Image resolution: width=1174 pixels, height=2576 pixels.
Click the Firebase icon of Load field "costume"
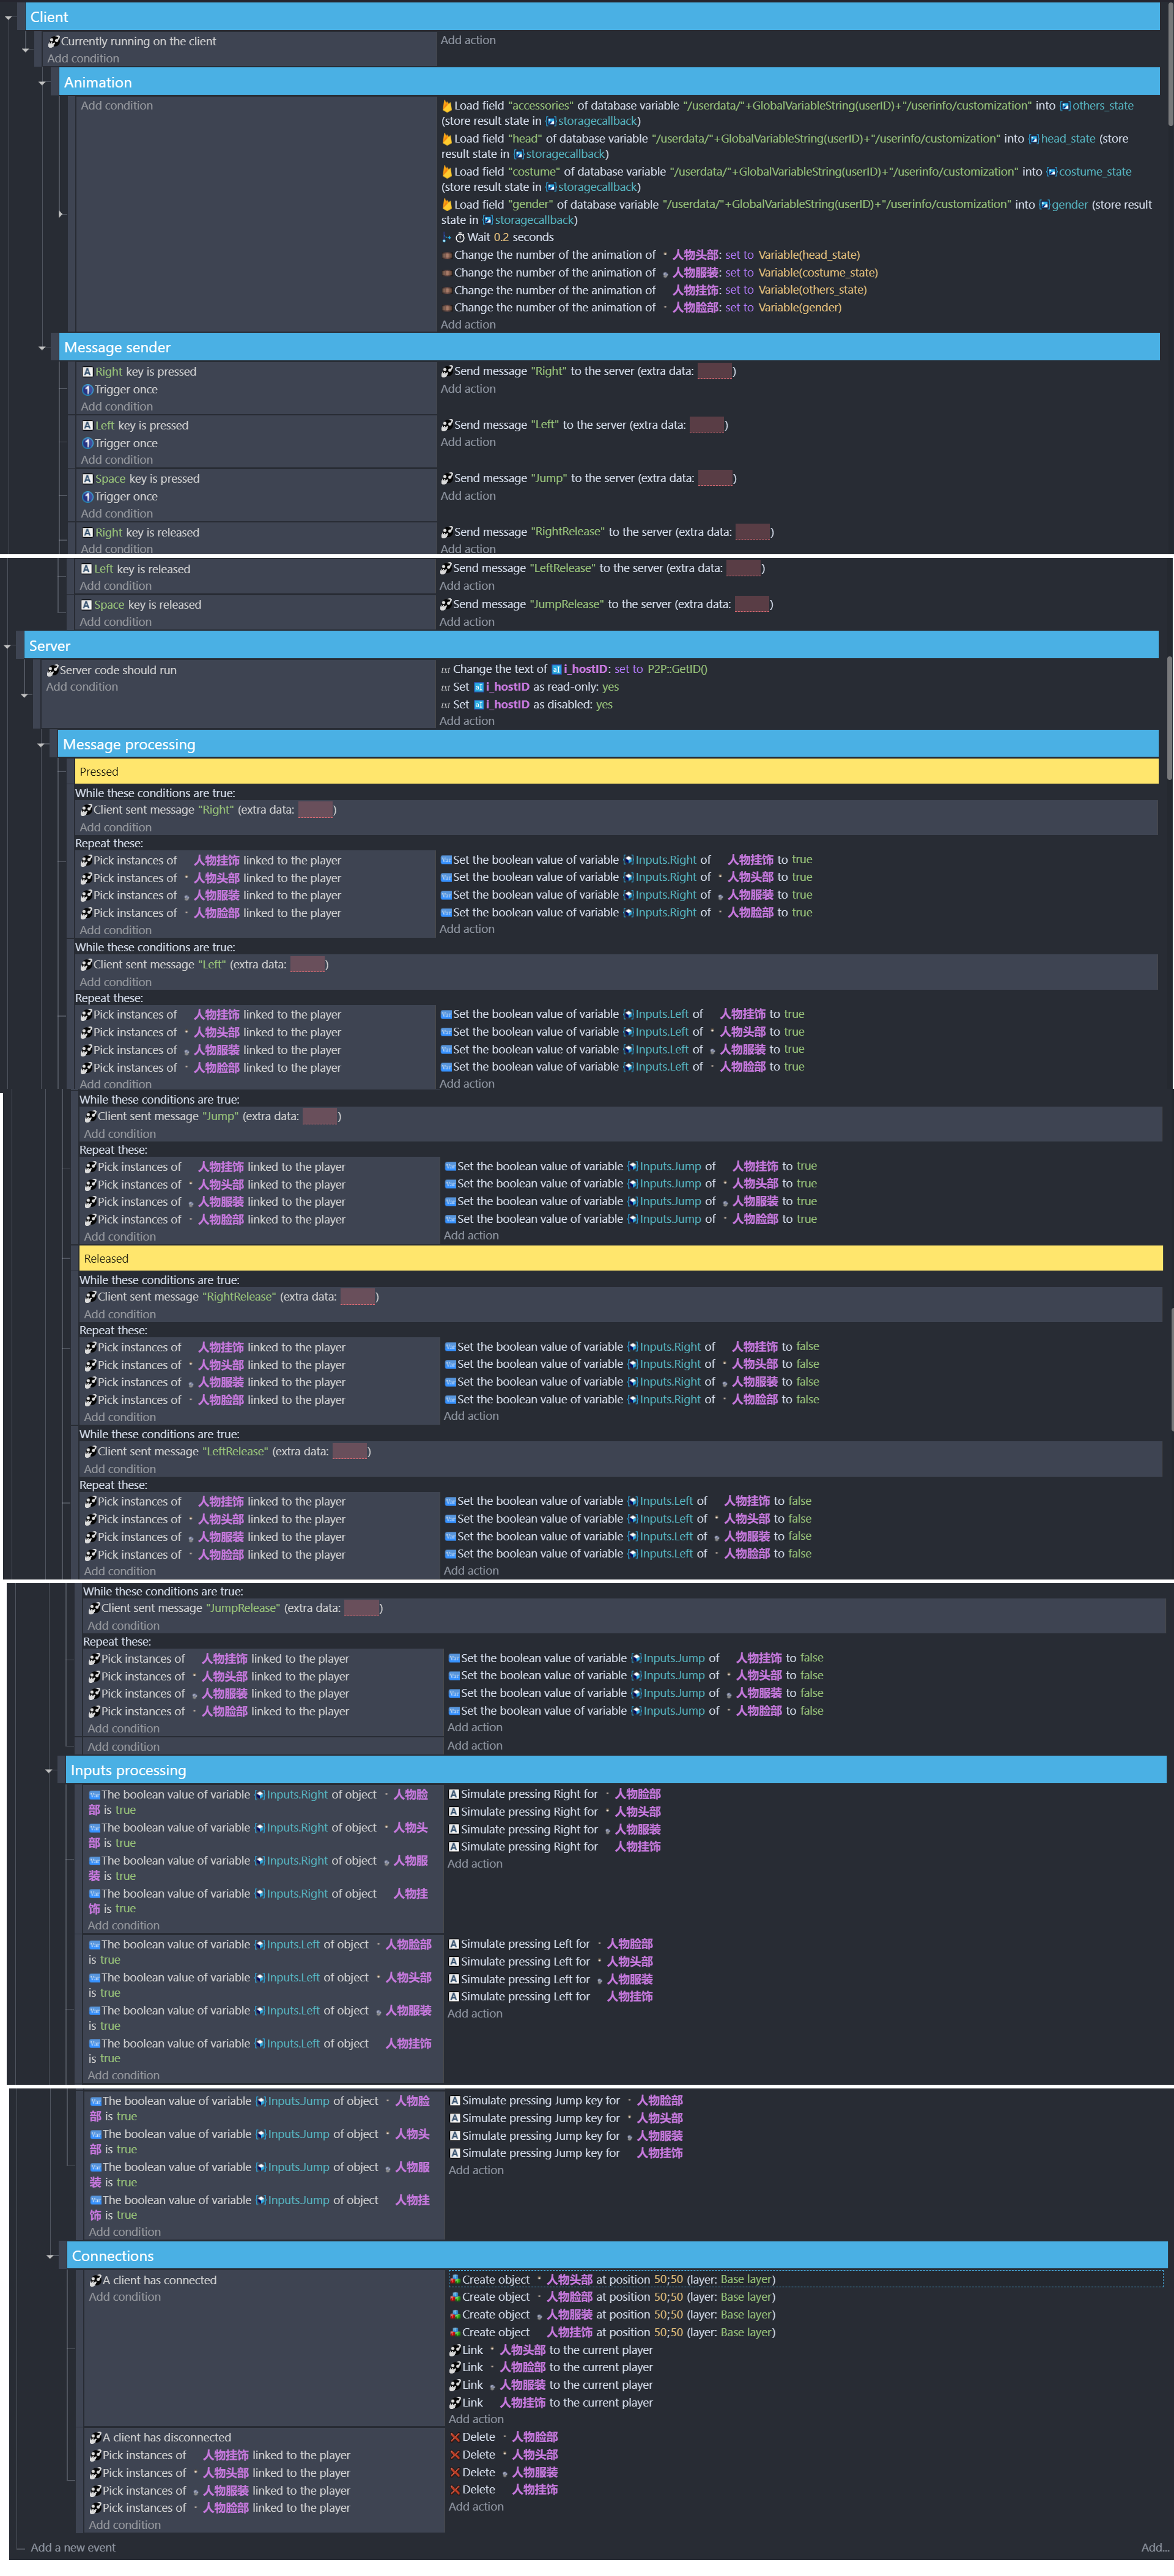(446, 172)
